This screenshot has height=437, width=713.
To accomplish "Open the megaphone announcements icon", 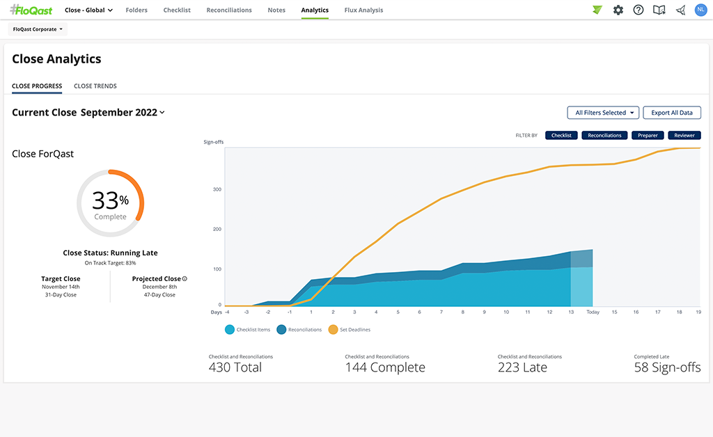I will [680, 10].
